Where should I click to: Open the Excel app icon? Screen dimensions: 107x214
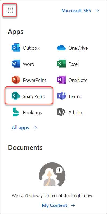[x=61, y=64]
